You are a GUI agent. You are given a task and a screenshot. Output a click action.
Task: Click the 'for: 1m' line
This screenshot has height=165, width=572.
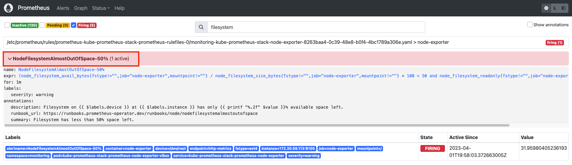pyautogui.click(x=12, y=82)
